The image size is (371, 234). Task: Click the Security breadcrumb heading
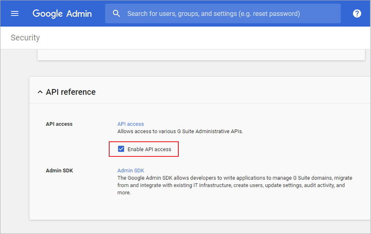25,38
